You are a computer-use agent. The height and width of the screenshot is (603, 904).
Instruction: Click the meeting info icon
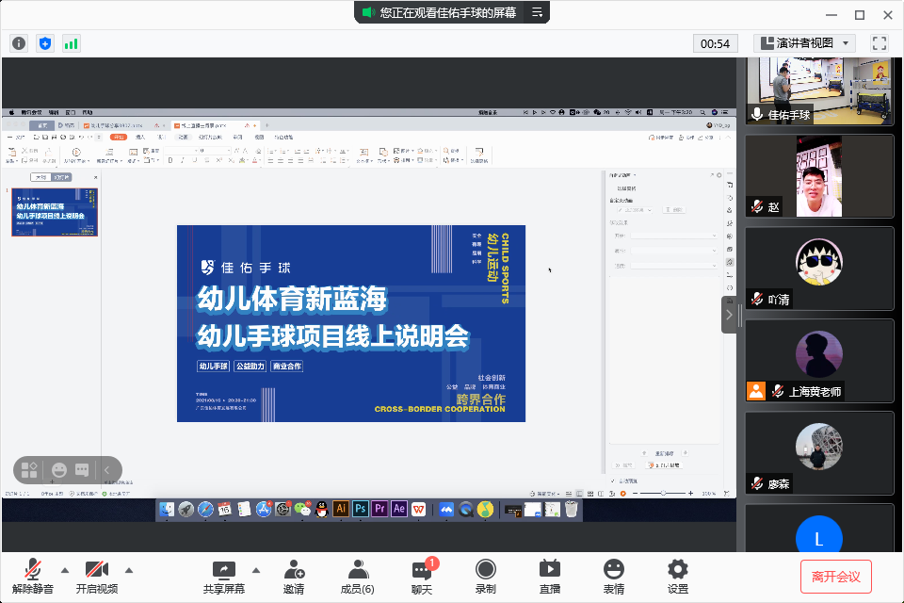tap(19, 42)
